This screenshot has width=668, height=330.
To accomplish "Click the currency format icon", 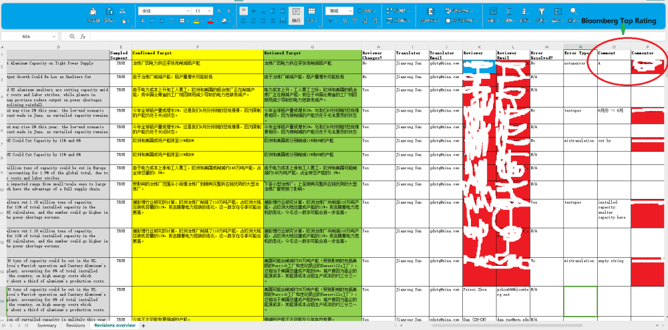I will 331,21.
